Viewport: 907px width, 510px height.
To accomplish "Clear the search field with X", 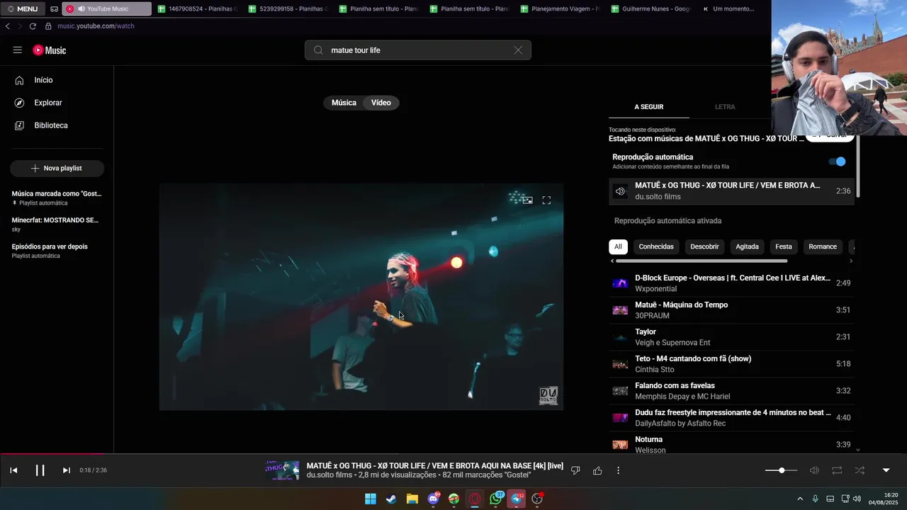I will [x=518, y=50].
